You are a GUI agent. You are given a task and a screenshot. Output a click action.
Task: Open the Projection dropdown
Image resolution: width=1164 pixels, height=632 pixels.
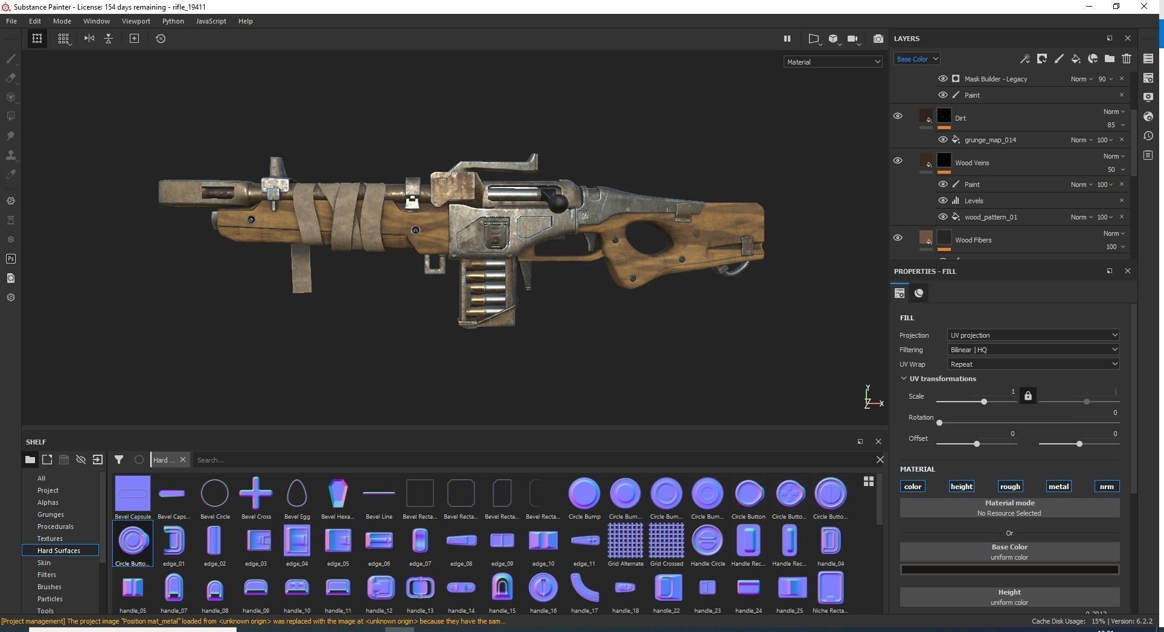point(1033,335)
